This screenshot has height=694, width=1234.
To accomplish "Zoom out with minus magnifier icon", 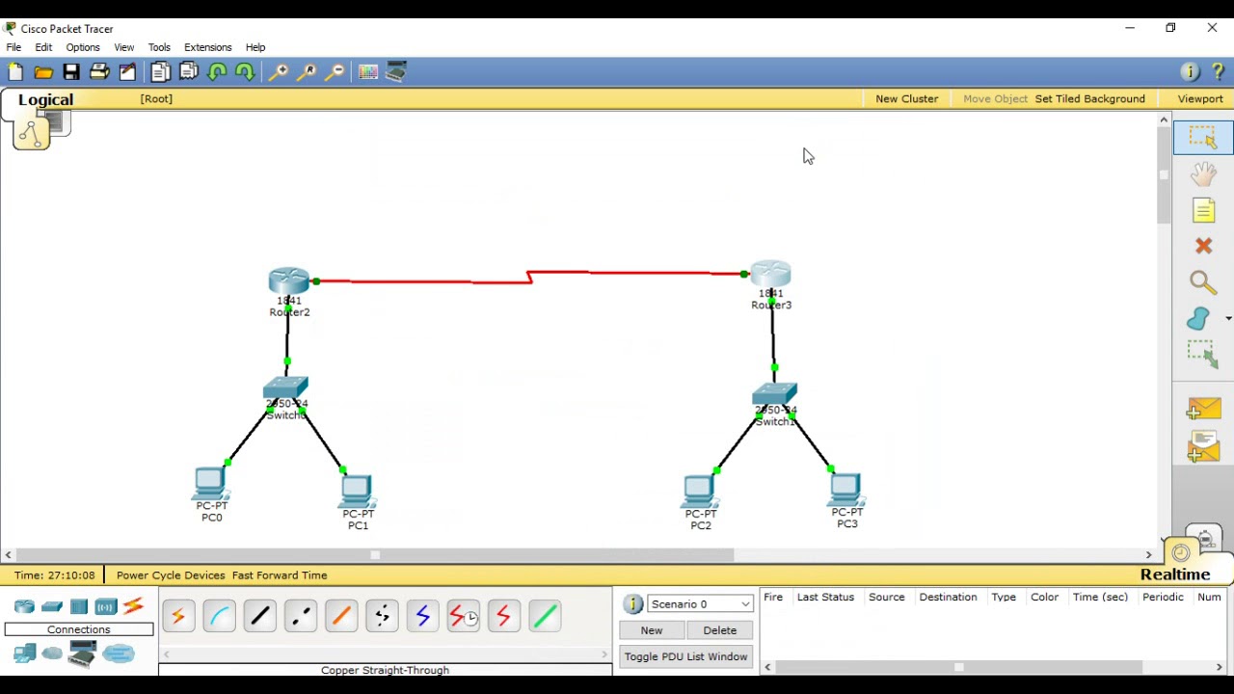I will (x=335, y=72).
